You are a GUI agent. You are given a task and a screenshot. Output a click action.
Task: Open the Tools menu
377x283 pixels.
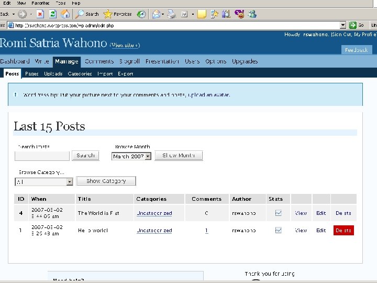(x=61, y=3)
